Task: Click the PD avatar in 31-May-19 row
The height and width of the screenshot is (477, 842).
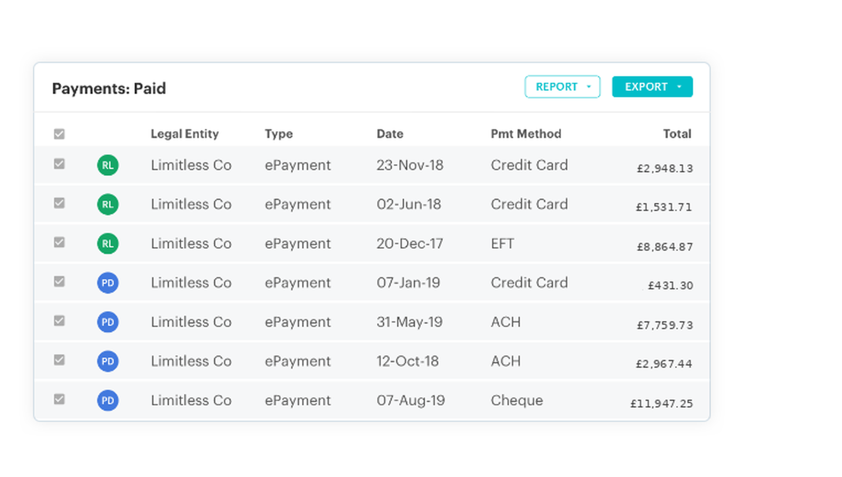Action: coord(108,322)
